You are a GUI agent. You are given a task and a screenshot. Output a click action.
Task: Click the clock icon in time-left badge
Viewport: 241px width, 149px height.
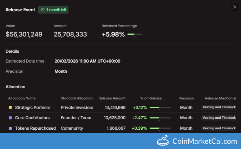coord(43,10)
